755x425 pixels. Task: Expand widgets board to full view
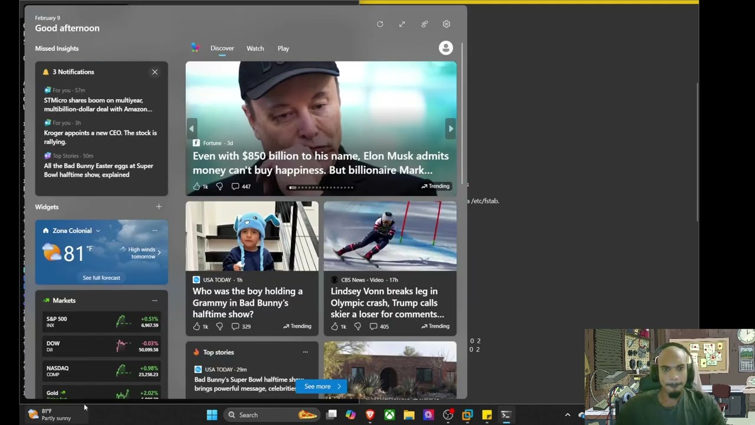402,24
